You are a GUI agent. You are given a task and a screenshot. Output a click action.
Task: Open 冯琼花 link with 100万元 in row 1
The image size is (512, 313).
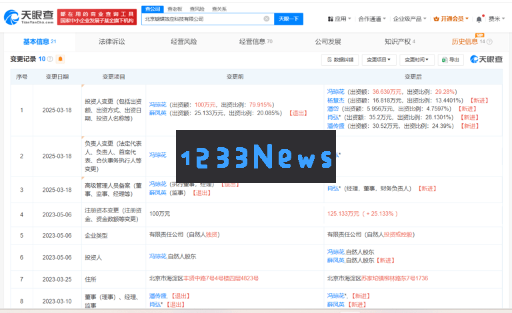158,105
